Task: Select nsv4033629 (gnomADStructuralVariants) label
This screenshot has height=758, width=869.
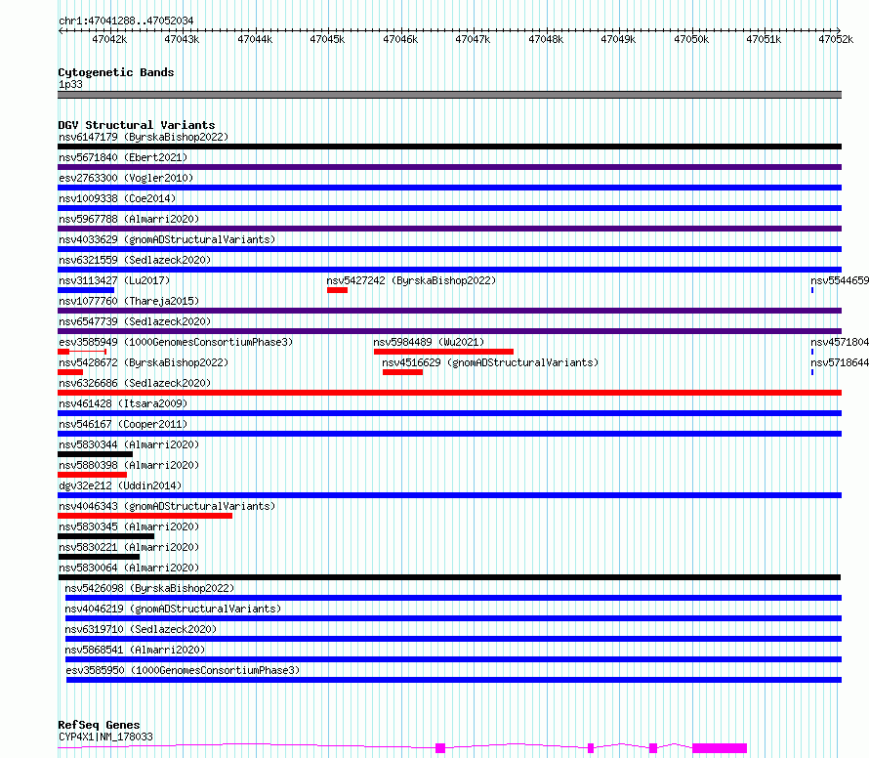Action: (167, 239)
